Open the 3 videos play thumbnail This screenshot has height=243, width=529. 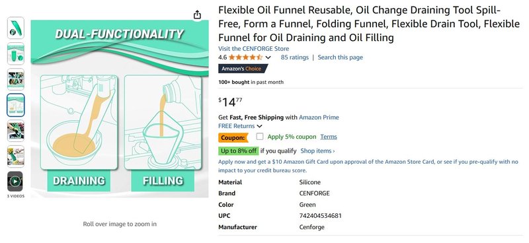coord(15,182)
